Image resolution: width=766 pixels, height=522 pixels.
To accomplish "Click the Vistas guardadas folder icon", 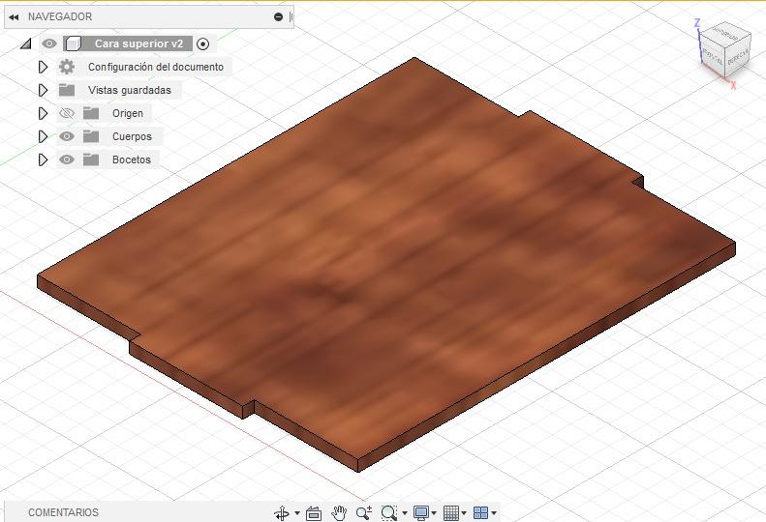I will pyautogui.click(x=67, y=90).
